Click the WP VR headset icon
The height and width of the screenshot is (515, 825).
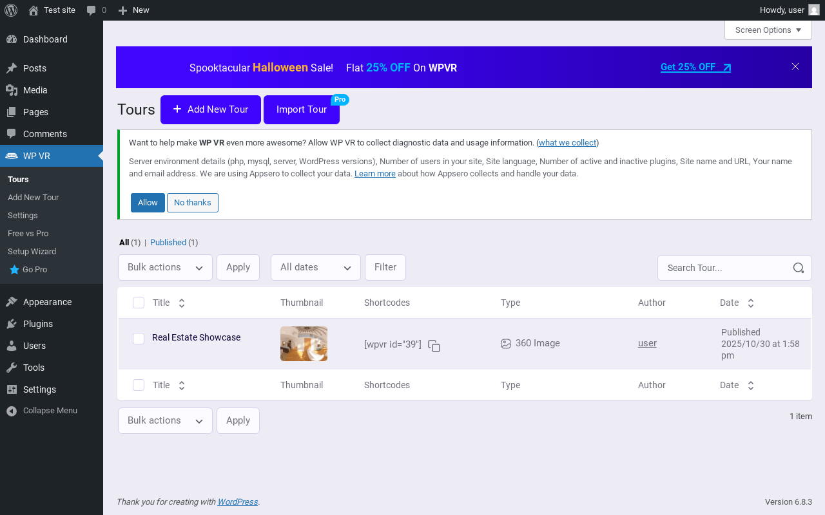point(12,156)
